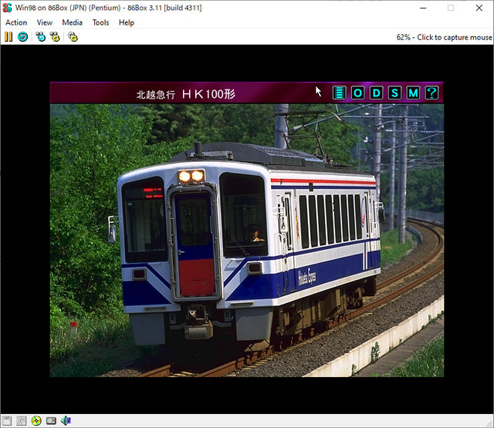Image resolution: width=494 pixels, height=428 pixels.
Task: Open the Action menu
Action: click(16, 22)
